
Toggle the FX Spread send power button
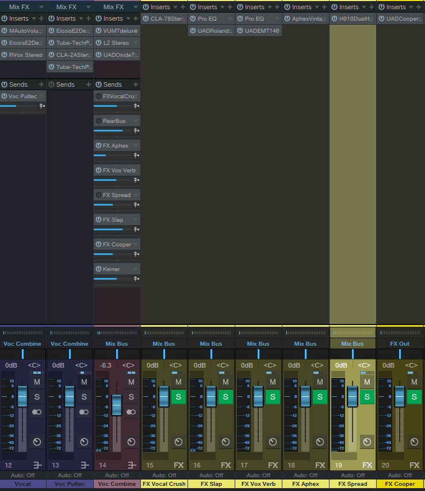pos(98,195)
